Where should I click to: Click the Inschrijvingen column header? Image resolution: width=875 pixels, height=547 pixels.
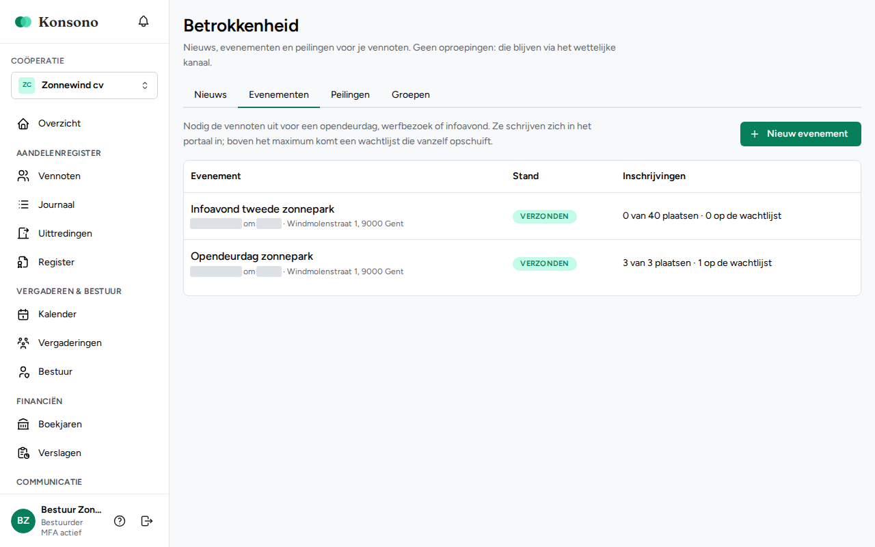click(x=654, y=176)
